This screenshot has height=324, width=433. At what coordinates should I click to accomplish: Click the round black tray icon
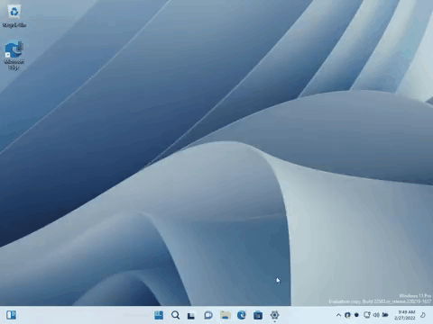356,315
